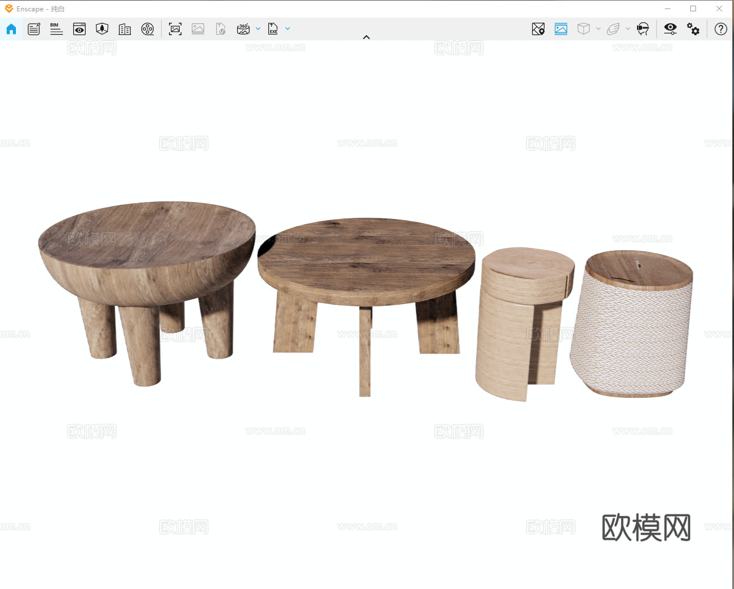This screenshot has height=589, width=734.
Task: Render a 360 panorama
Action: (243, 29)
